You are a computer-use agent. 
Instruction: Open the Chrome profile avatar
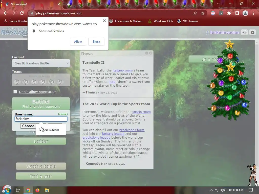(245, 13)
